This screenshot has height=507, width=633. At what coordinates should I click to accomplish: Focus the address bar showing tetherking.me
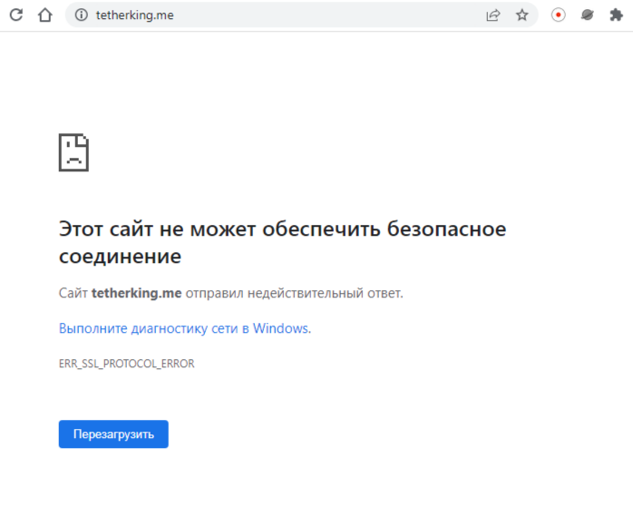272,15
